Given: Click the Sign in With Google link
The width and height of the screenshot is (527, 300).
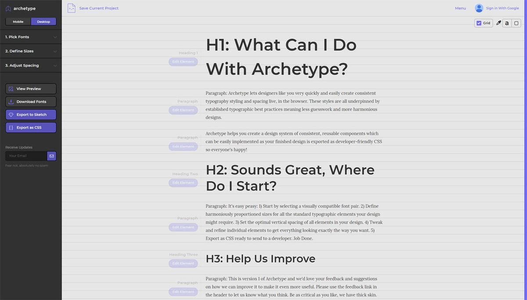Looking at the screenshot, I should [502, 8].
